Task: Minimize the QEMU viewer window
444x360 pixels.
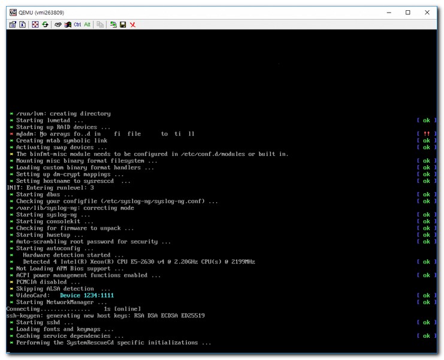Action: (389, 12)
